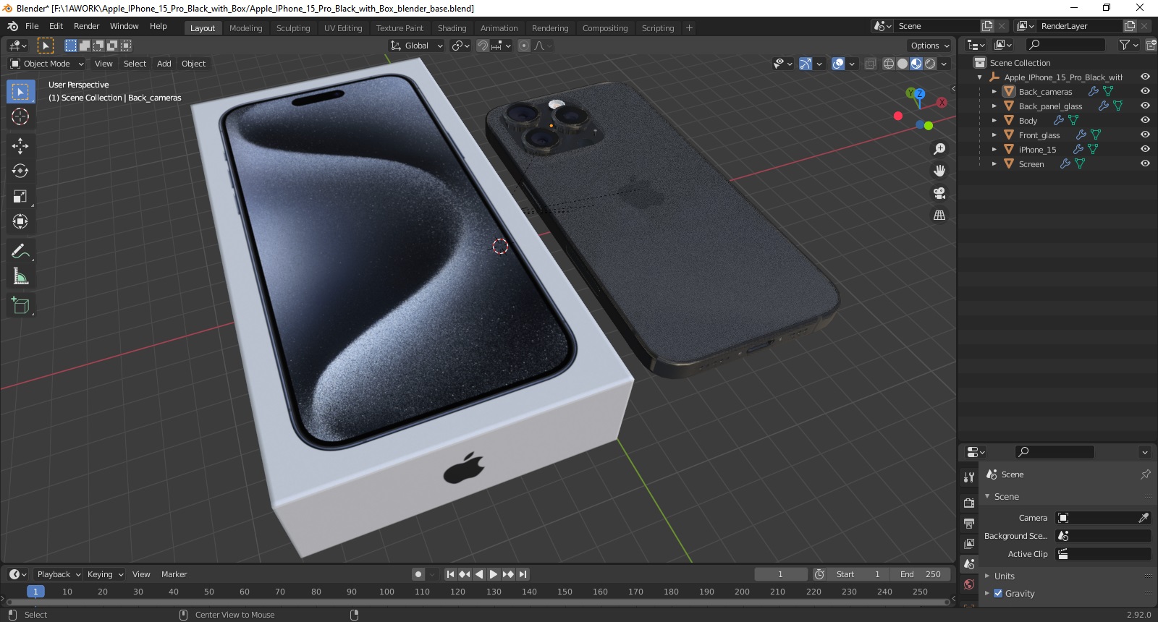Open the viewport Add menu
This screenshot has height=622, width=1158.
[164, 64]
